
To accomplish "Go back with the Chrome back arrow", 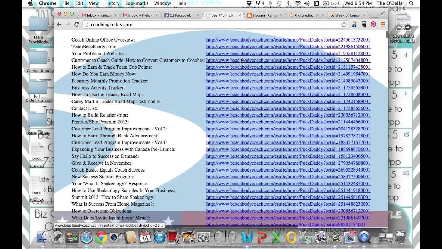I will click(59, 25).
